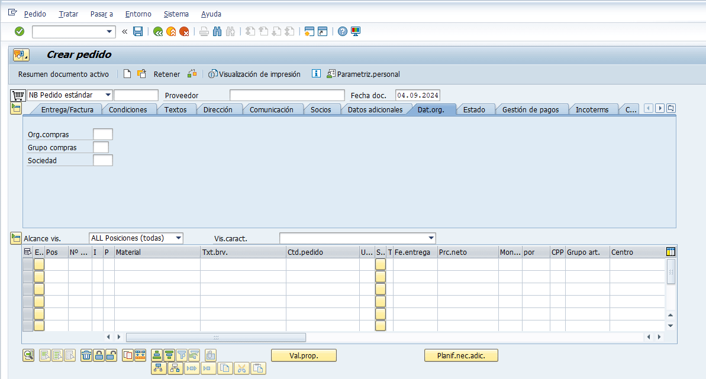The height and width of the screenshot is (379, 706).
Task: Click the Val.prop. button
Action: click(x=304, y=355)
